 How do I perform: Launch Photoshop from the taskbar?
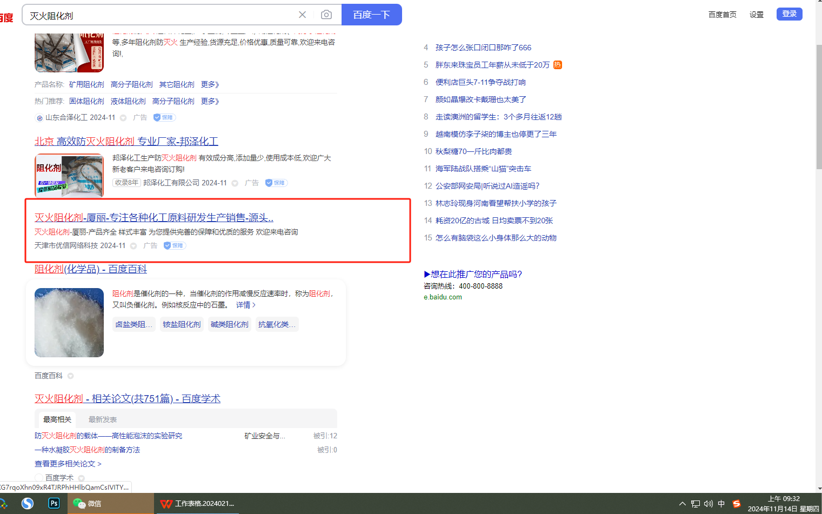click(x=54, y=503)
